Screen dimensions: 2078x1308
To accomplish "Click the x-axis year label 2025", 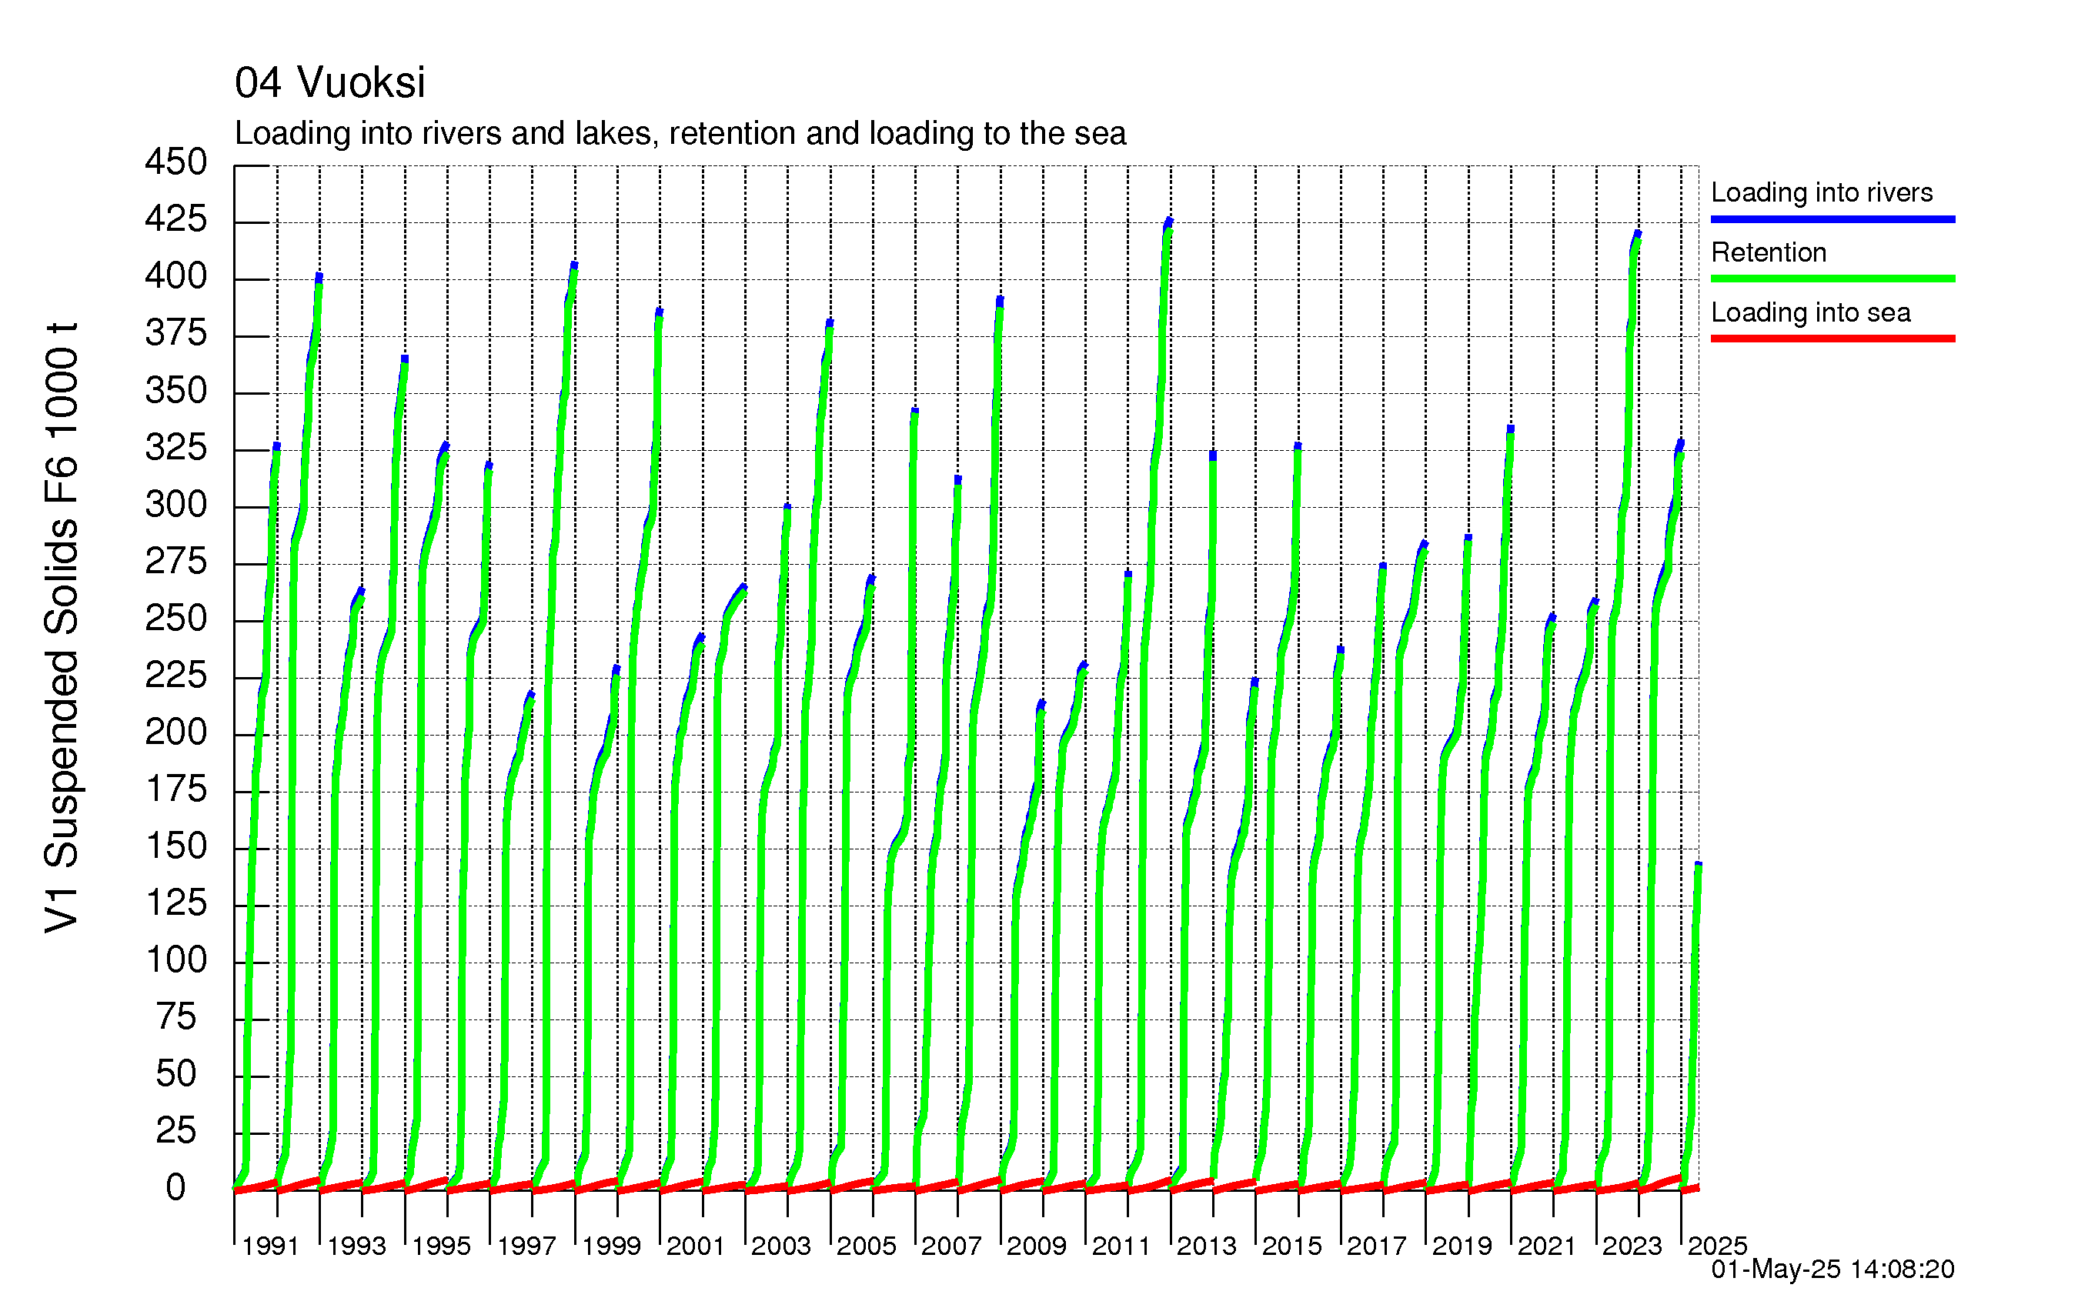I will point(1717,1246).
